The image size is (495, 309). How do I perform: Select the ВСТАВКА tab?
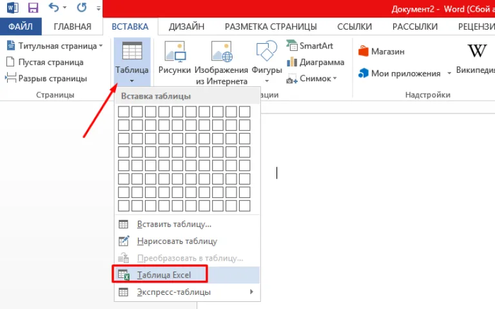pos(130,26)
